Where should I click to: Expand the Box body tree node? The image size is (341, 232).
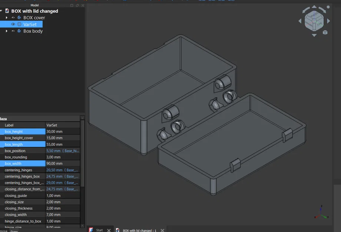click(x=7, y=31)
